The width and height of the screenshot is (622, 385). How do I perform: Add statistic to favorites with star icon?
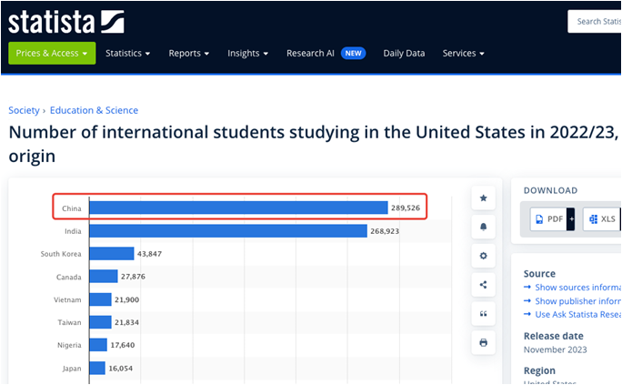pos(483,198)
